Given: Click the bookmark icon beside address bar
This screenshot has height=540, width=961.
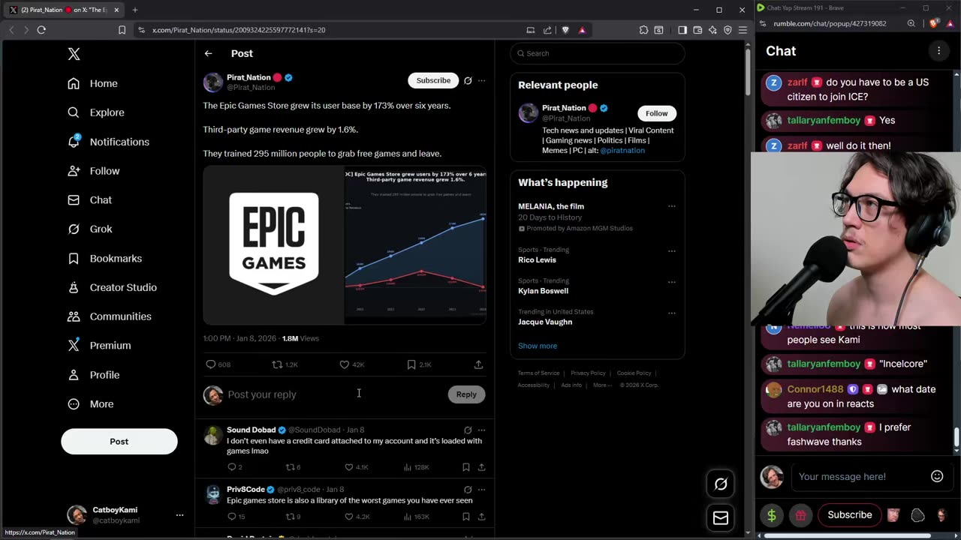Looking at the screenshot, I should coord(122,30).
